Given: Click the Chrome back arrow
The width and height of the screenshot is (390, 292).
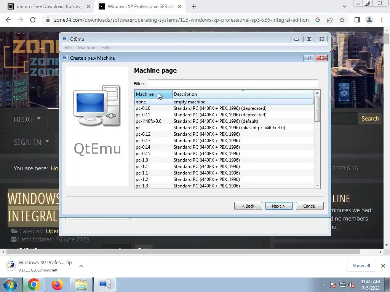Looking at the screenshot, I should (8, 20).
